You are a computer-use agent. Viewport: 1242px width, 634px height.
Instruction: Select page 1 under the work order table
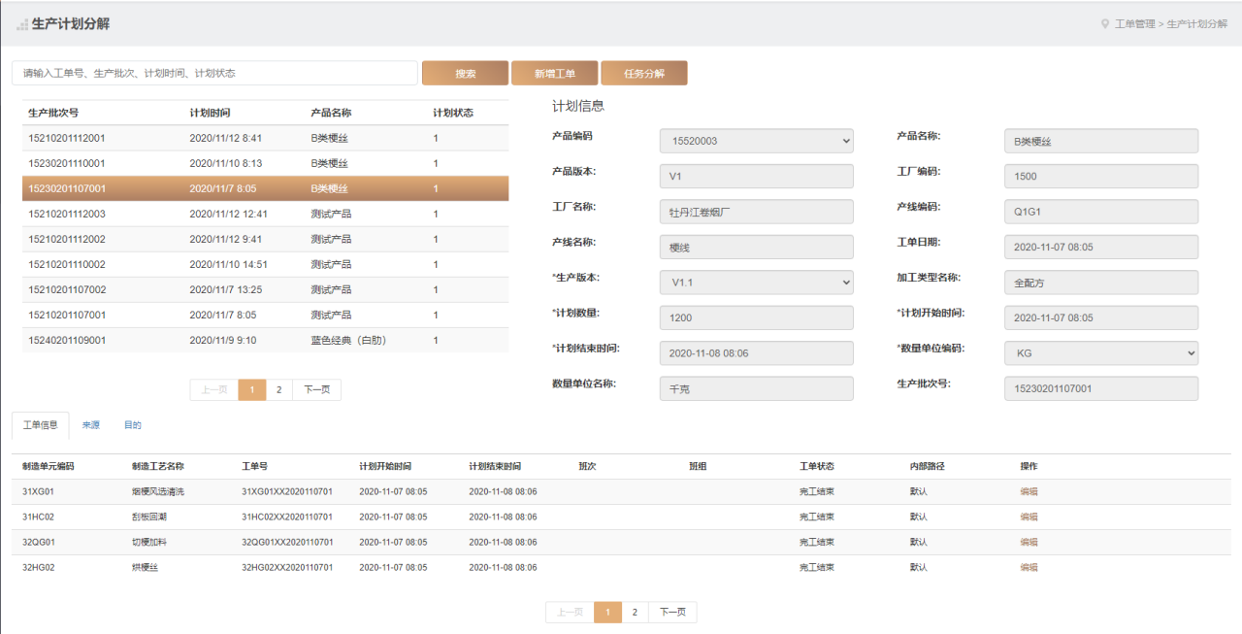coord(607,613)
